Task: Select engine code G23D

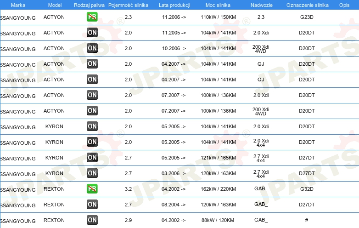Action: [307, 17]
